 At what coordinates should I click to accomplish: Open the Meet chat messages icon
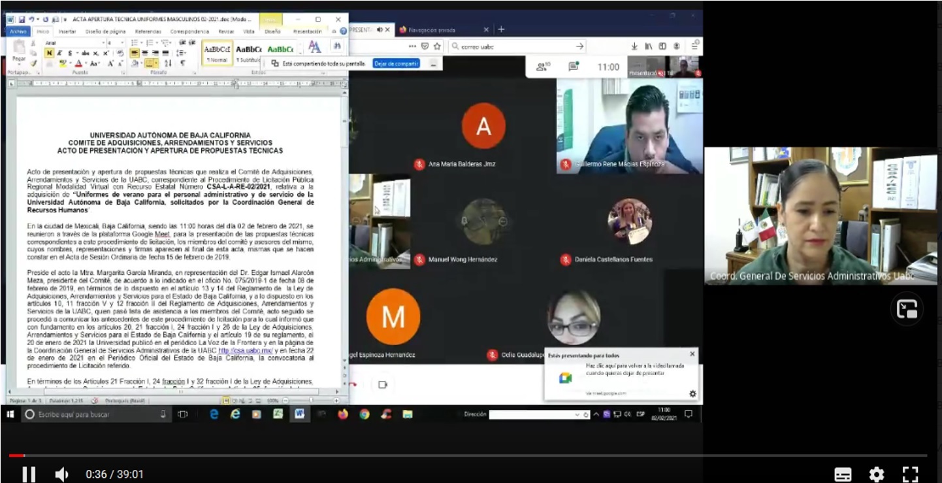(574, 67)
